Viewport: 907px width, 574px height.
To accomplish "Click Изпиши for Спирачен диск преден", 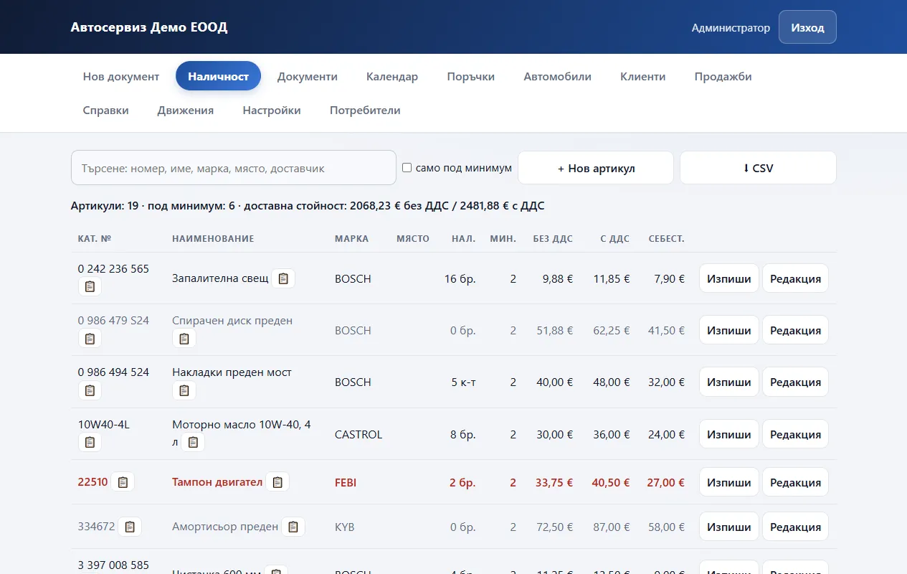I will (x=729, y=330).
